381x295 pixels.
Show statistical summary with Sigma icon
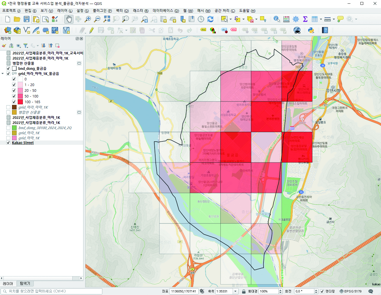click(305, 19)
